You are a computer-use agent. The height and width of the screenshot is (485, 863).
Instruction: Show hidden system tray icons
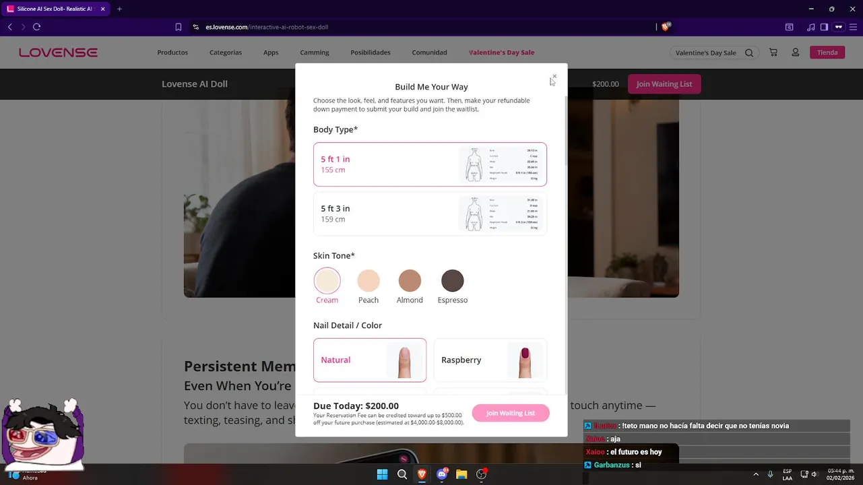pos(756,474)
